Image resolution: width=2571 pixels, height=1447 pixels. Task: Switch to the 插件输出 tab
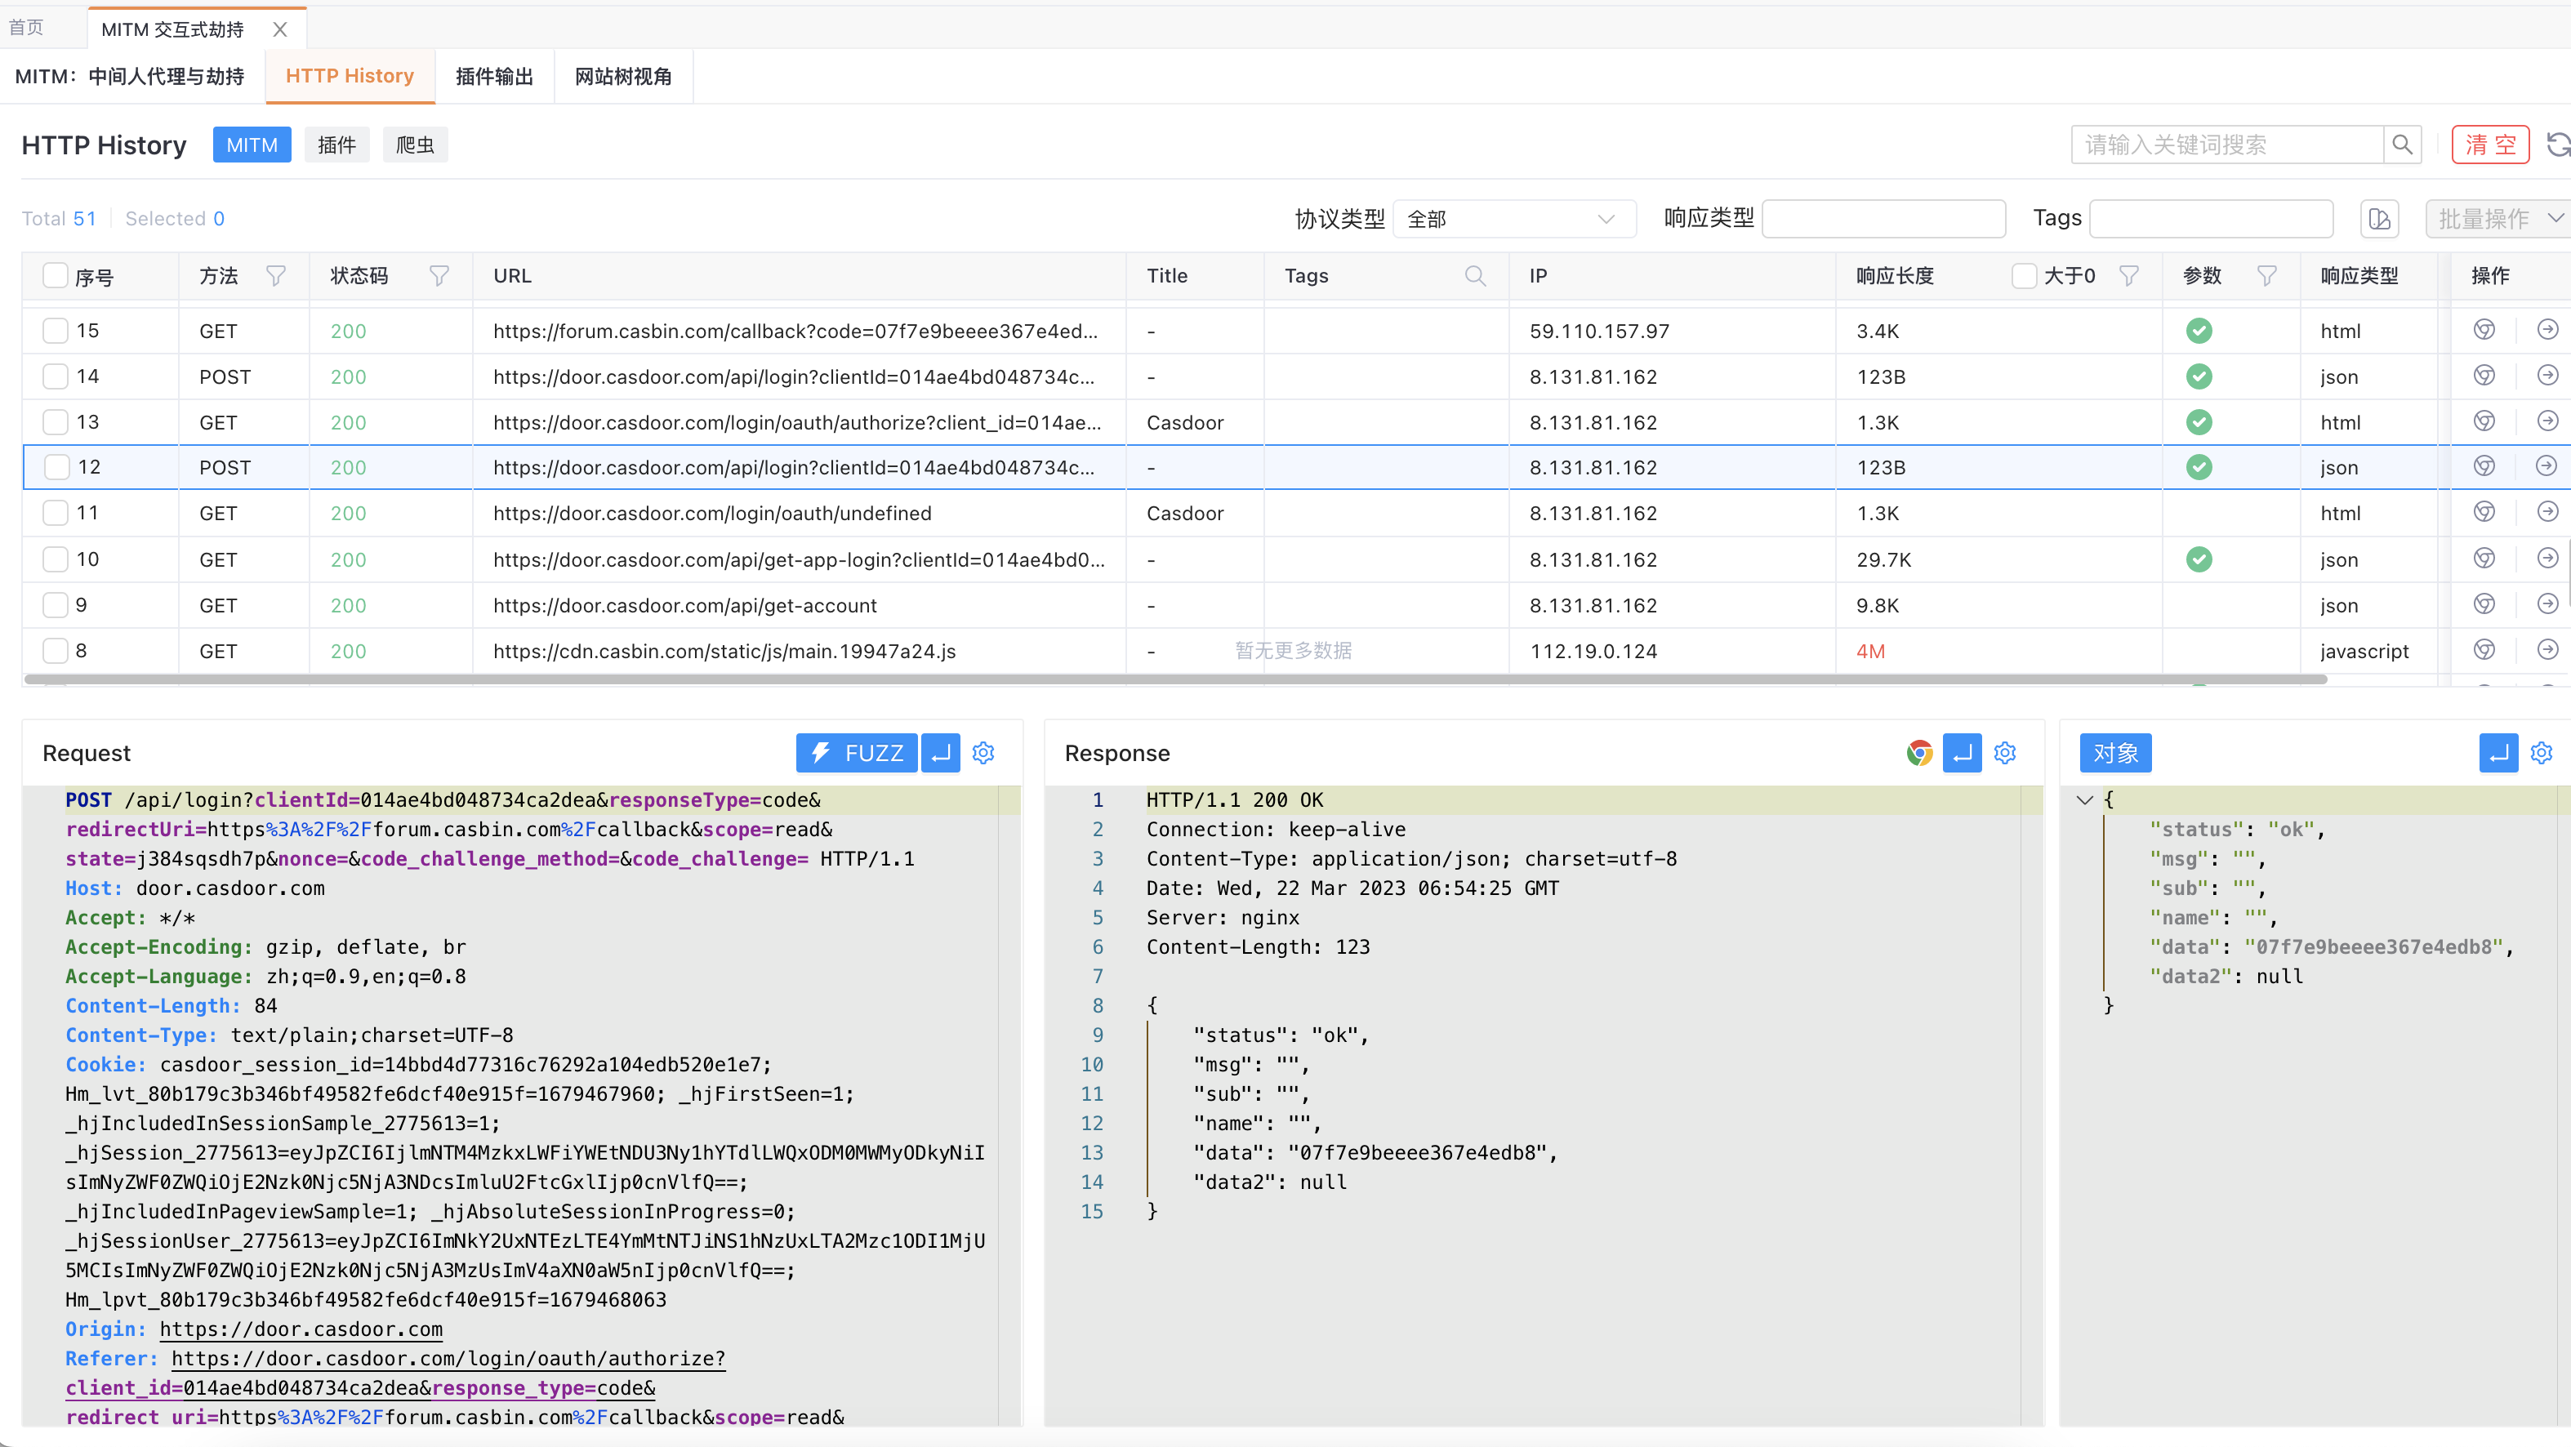(x=494, y=76)
